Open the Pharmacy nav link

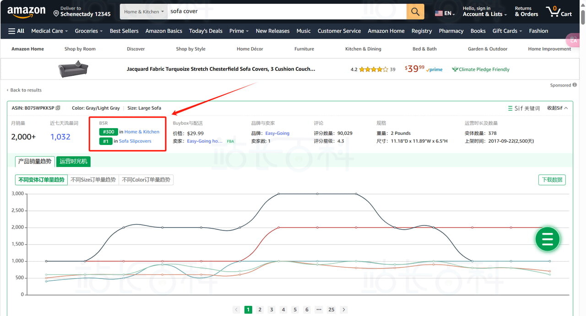click(451, 31)
